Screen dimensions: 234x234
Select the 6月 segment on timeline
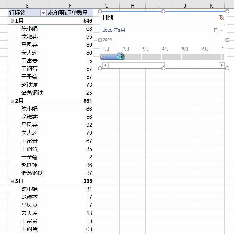point(211,56)
